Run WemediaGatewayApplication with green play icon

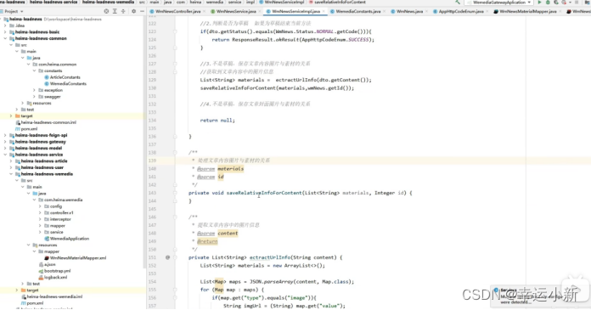pyautogui.click(x=539, y=3)
